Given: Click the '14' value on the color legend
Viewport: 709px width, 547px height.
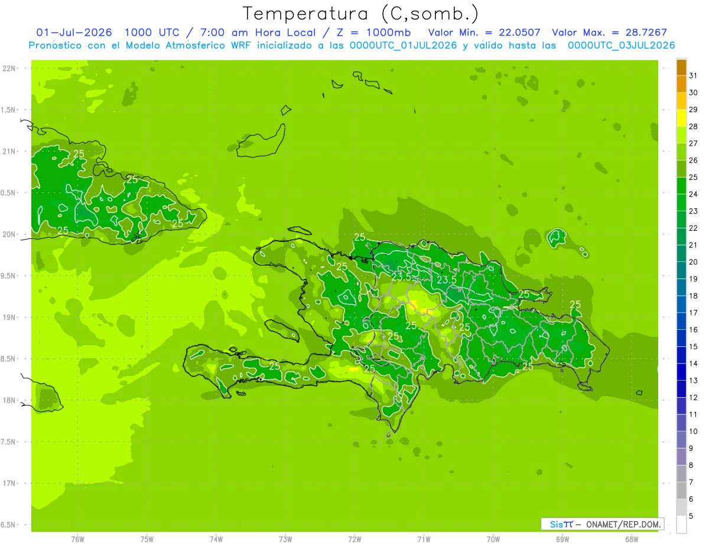Looking at the screenshot, I should click(x=694, y=363).
